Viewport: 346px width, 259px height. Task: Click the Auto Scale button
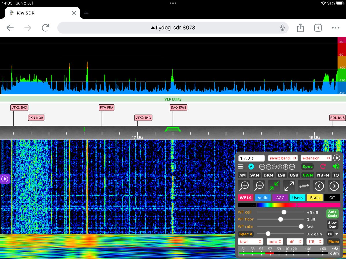pos(332,214)
